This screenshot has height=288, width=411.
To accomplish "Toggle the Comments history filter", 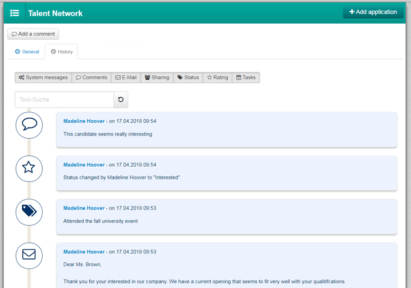I will click(x=92, y=78).
